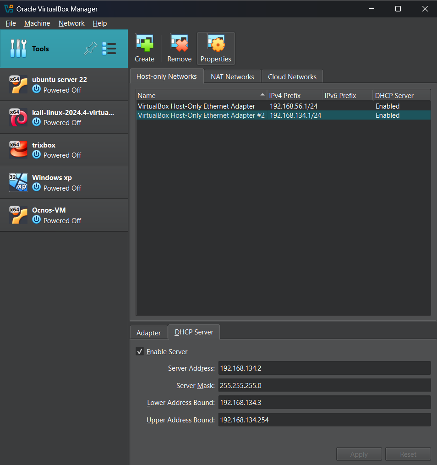Click the Upper Address Bound field
Viewport: 437px width, 465px height.
[x=324, y=420]
